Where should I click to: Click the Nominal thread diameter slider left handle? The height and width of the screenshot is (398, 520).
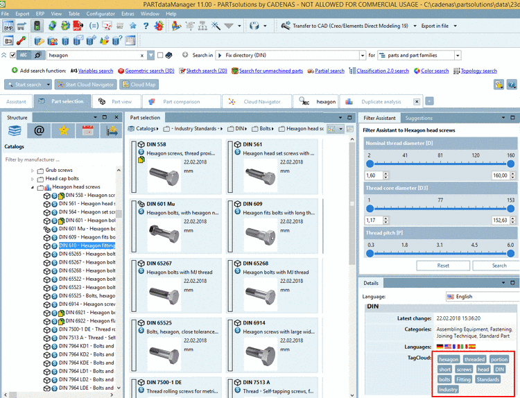click(x=369, y=164)
